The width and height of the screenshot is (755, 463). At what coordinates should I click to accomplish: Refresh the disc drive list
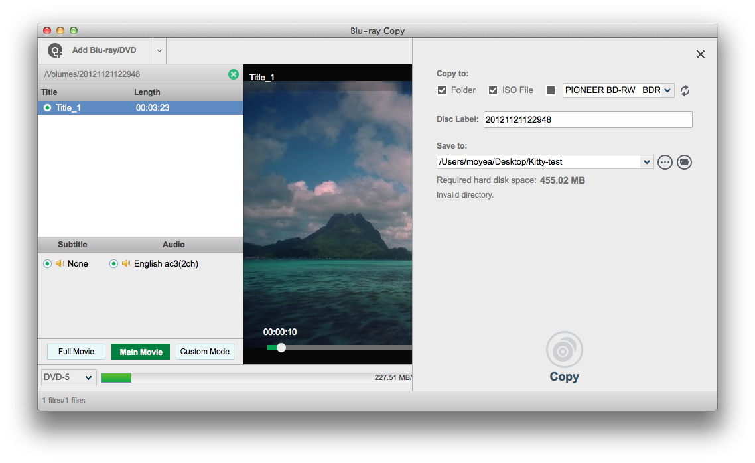click(685, 90)
